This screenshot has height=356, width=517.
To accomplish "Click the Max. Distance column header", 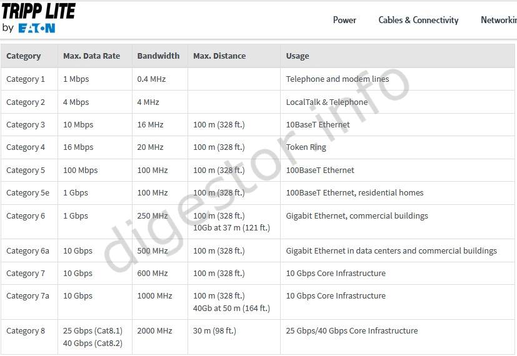I will [219, 56].
